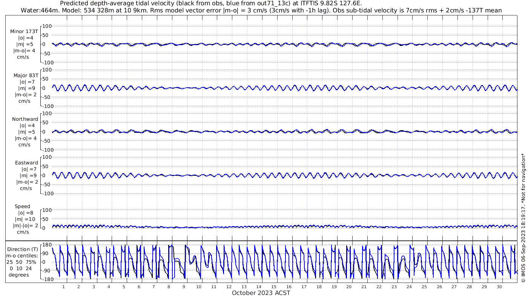The width and height of the screenshot is (528, 301).
Task: Click day '1' on the date axis
Action: pyautogui.click(x=63, y=287)
